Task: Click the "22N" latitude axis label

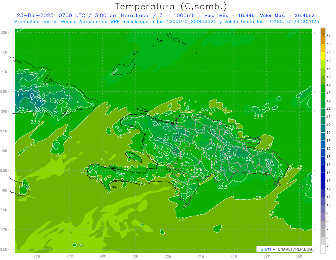Action: (x=5, y=33)
